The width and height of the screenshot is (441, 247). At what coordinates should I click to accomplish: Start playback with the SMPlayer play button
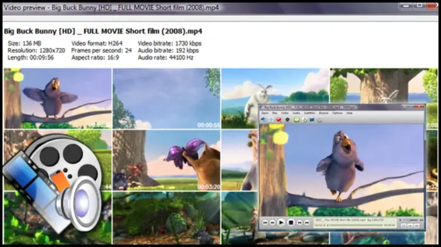(281, 222)
